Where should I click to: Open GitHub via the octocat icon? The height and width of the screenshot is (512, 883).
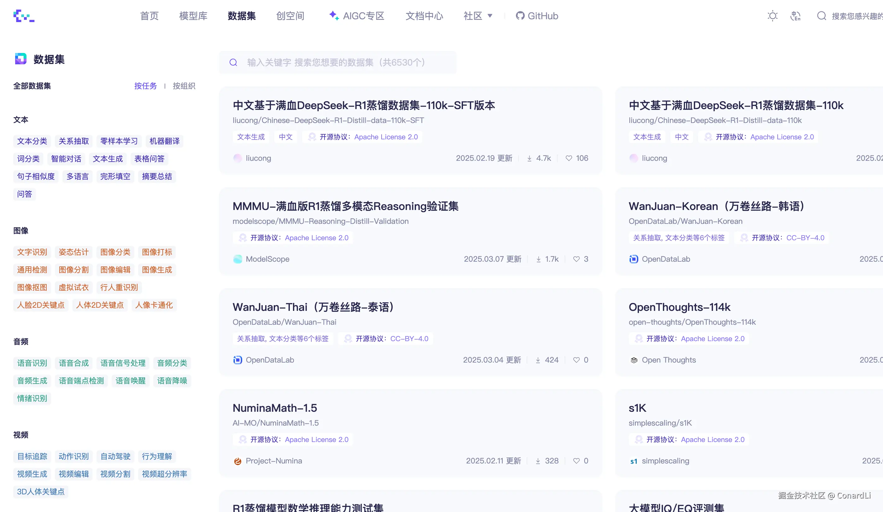click(x=520, y=15)
